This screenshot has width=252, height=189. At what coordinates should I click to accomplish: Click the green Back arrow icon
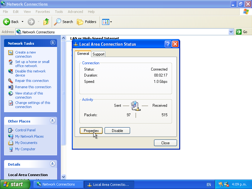click(x=7, y=22)
